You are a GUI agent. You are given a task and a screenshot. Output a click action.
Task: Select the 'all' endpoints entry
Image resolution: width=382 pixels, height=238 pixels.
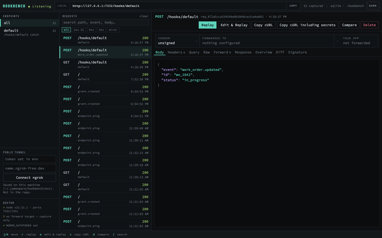[29, 23]
